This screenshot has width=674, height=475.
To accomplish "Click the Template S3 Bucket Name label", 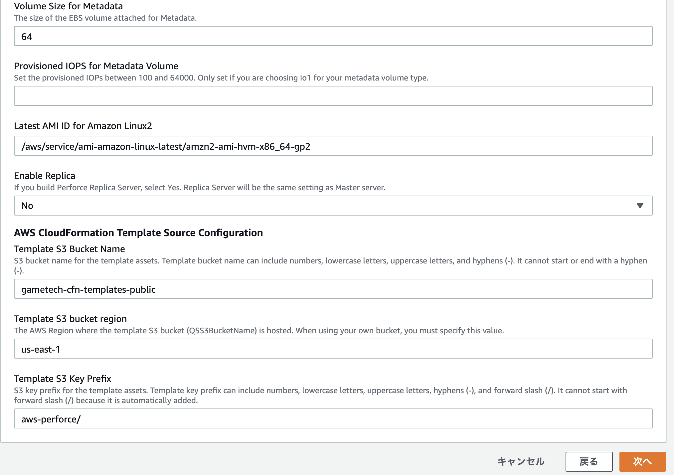I will [x=69, y=249].
